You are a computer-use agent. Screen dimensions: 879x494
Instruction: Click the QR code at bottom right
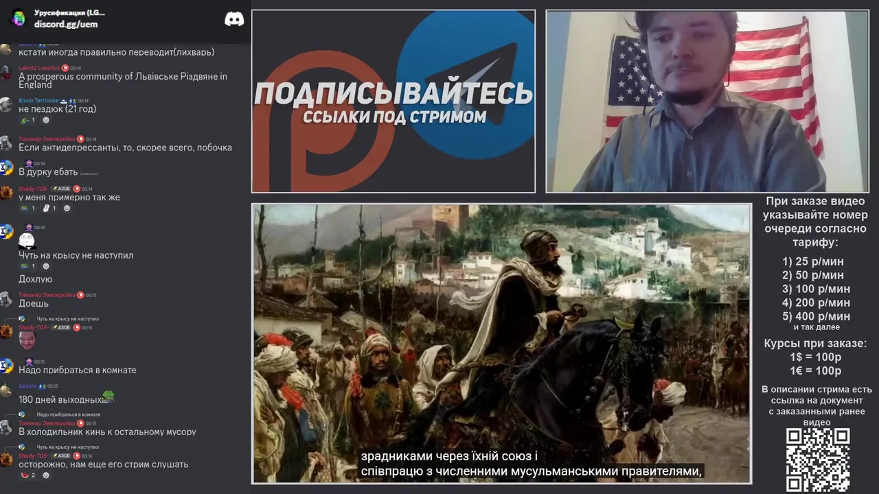click(x=818, y=460)
